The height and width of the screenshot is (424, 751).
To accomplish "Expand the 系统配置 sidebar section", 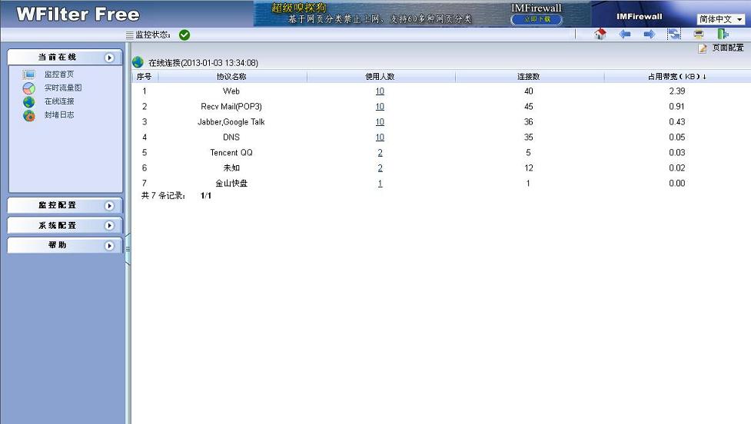I will tap(109, 226).
